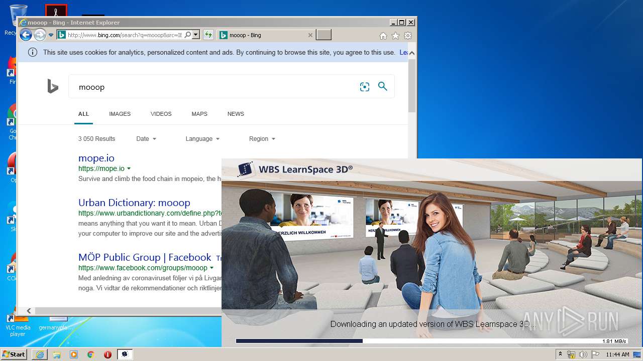Viewport: 643px width, 361px height.
Task: Select the germanypla... desktop file icon
Action: [x=56, y=323]
